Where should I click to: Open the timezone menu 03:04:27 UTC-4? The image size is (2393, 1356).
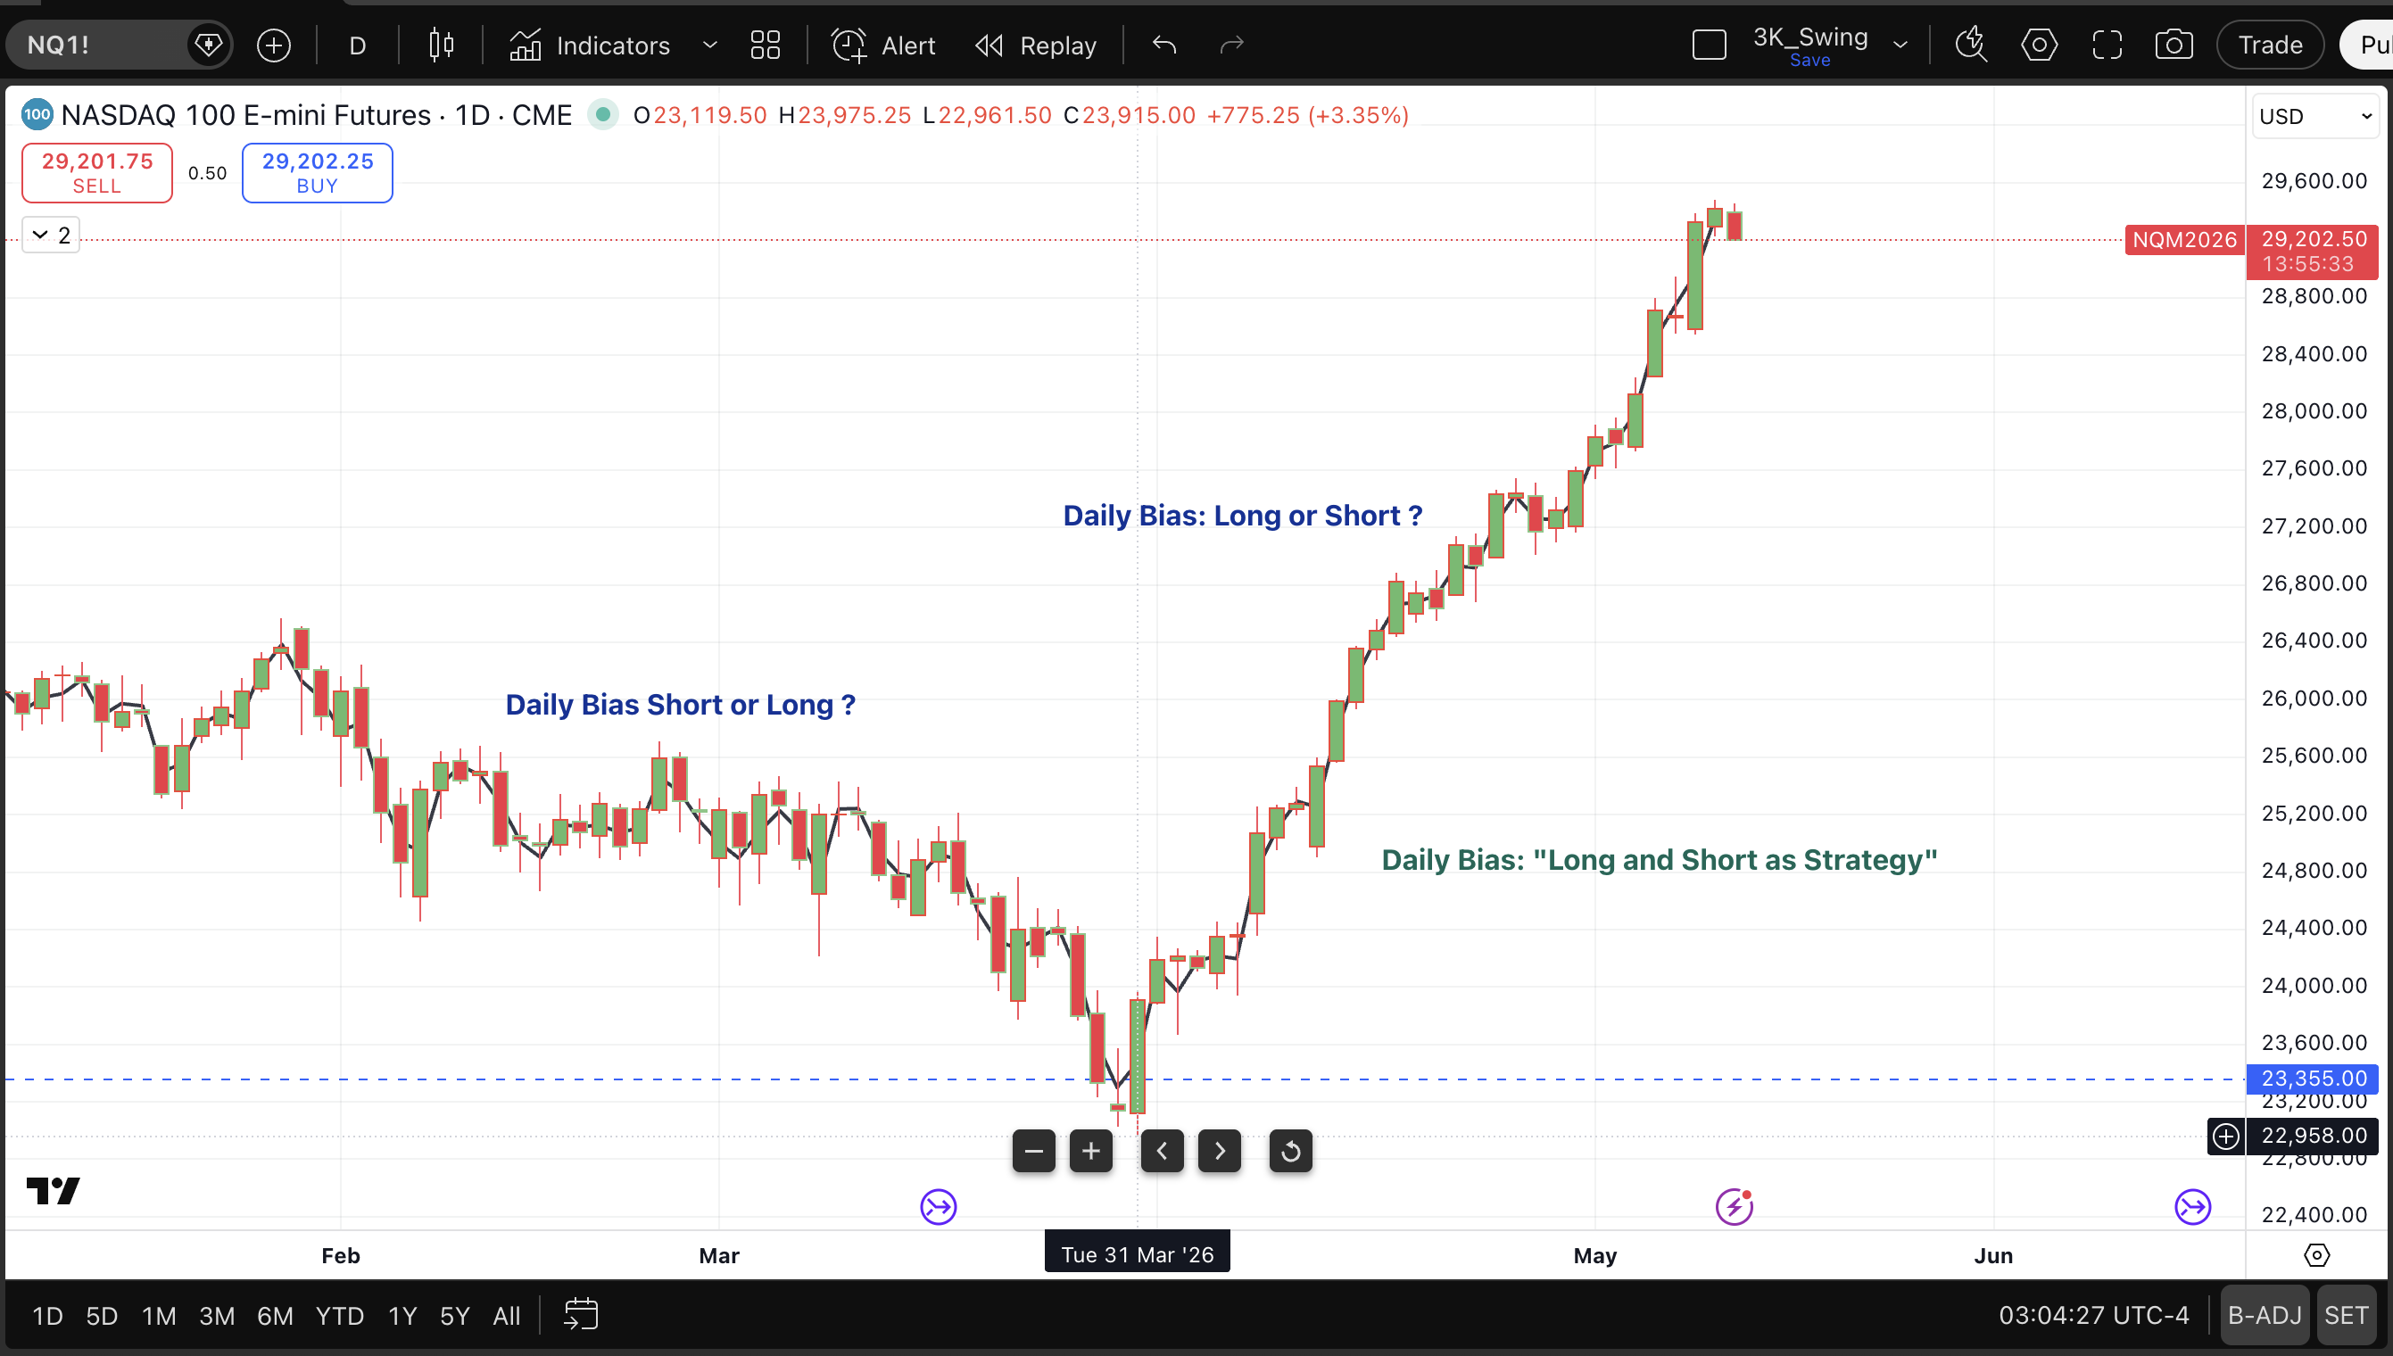tap(2093, 1316)
